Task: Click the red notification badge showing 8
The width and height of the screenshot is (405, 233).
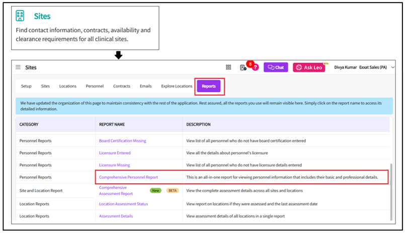Action: coord(249,64)
